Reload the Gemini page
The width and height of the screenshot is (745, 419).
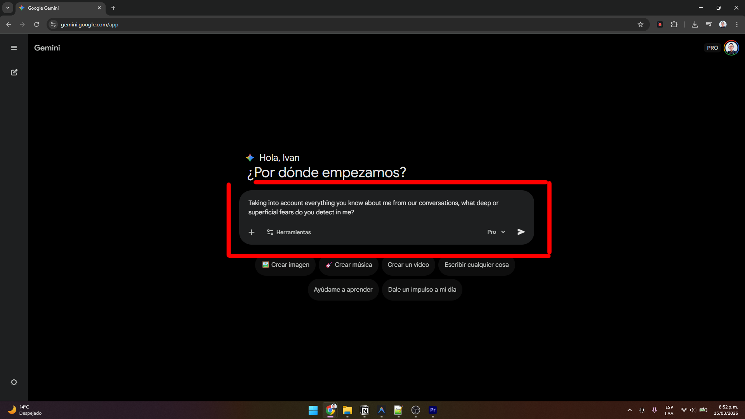pos(36,24)
